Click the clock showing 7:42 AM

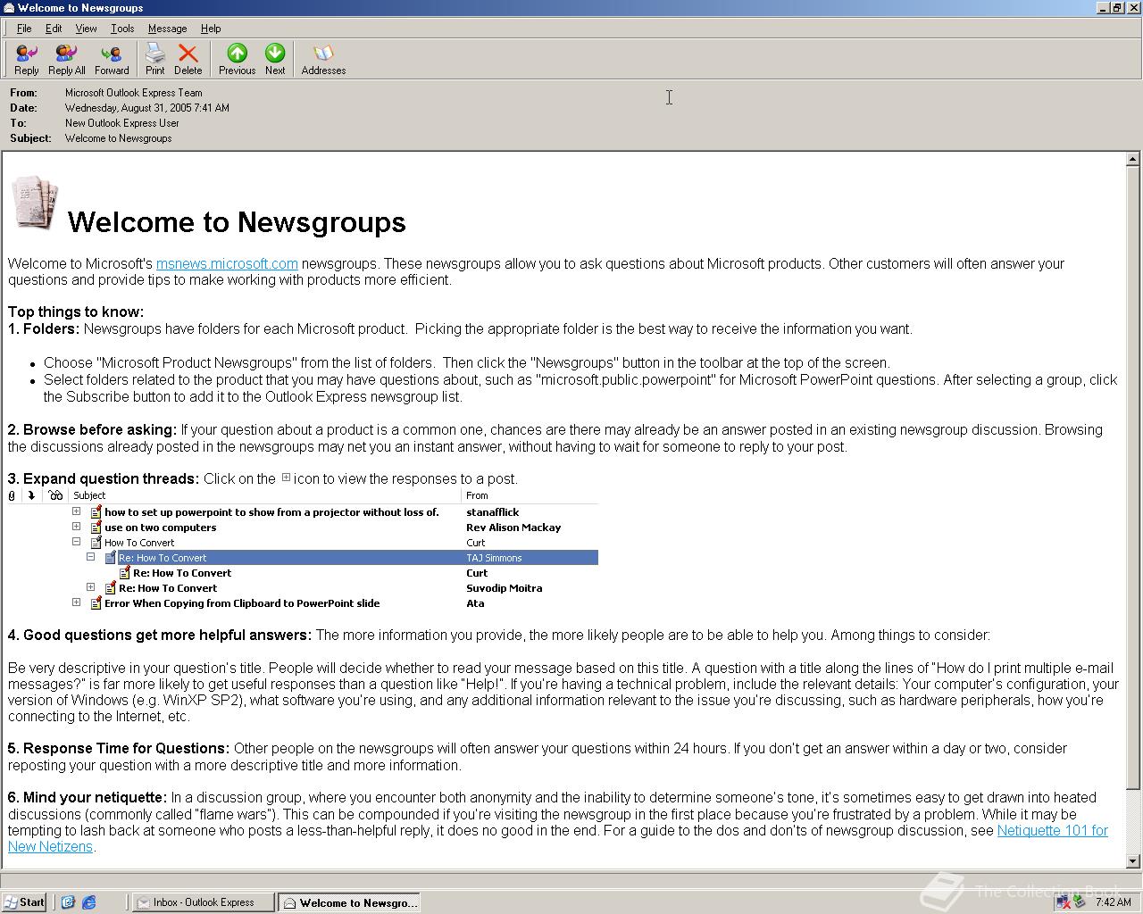click(x=1113, y=902)
